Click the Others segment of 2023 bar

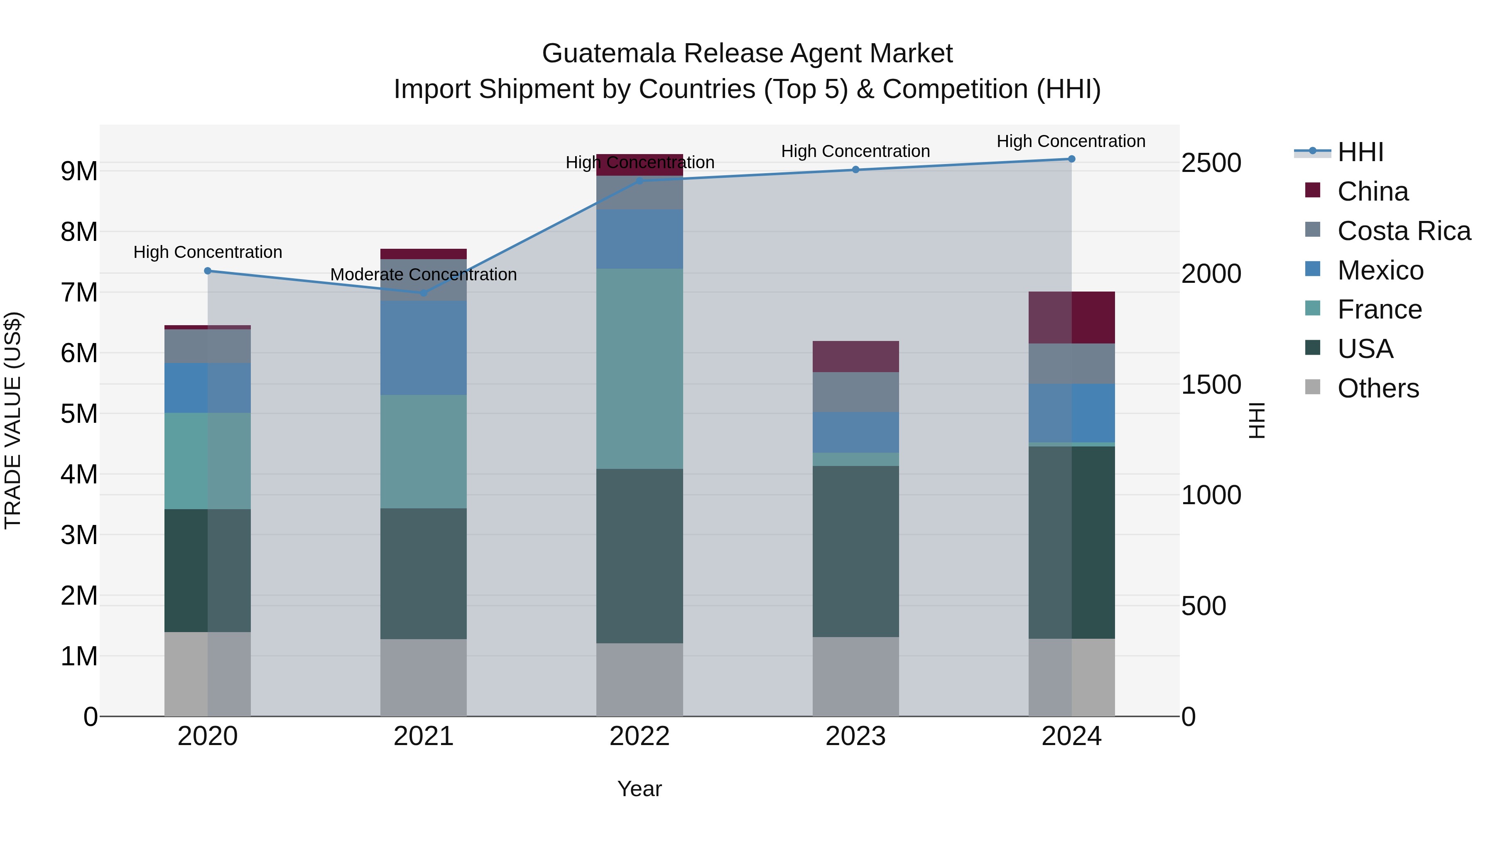click(x=855, y=677)
